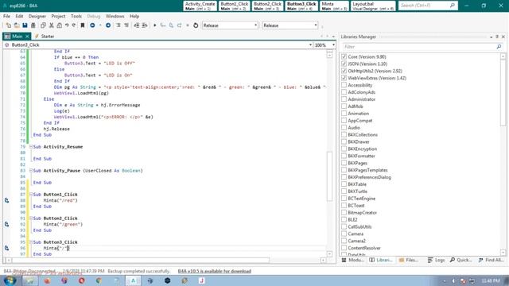Click the B4A app icon in taskbar
This screenshot has height=286, width=509.
[133, 280]
